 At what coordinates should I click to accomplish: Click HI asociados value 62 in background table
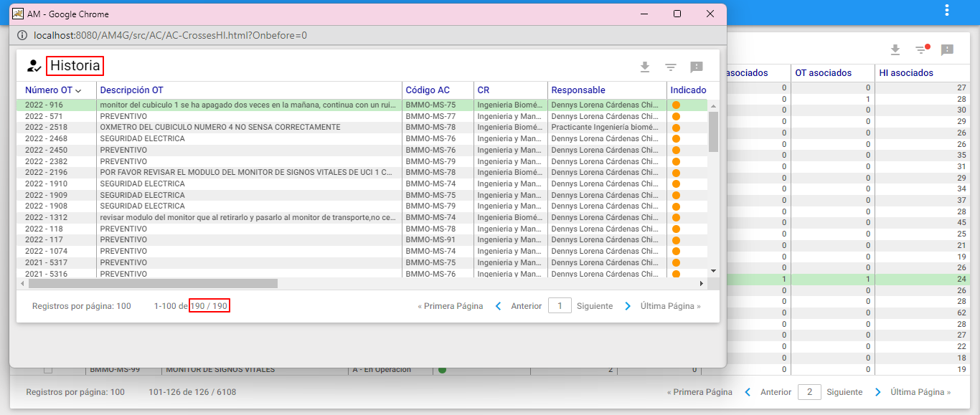(961, 313)
